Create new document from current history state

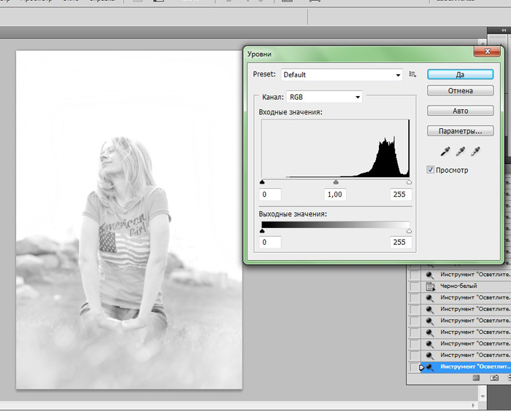[476, 377]
